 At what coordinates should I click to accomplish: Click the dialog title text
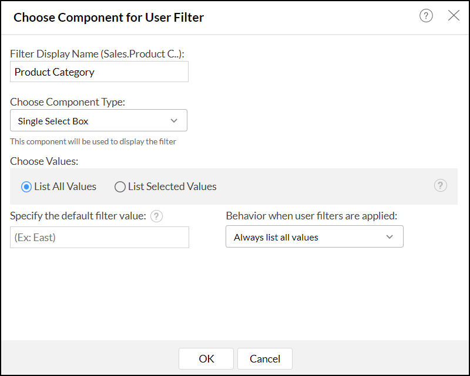pyautogui.click(x=109, y=18)
